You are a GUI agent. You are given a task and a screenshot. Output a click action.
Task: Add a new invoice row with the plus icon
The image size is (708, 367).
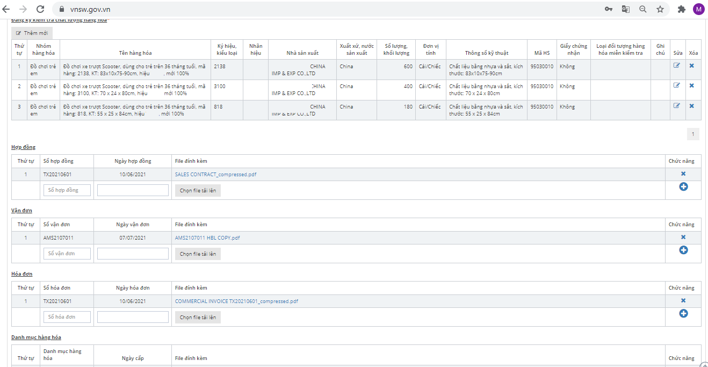tap(683, 313)
